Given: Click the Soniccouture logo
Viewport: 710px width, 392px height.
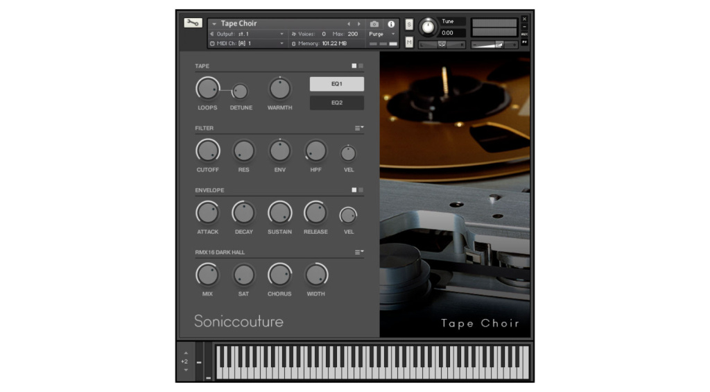Looking at the screenshot, I should click(x=239, y=321).
